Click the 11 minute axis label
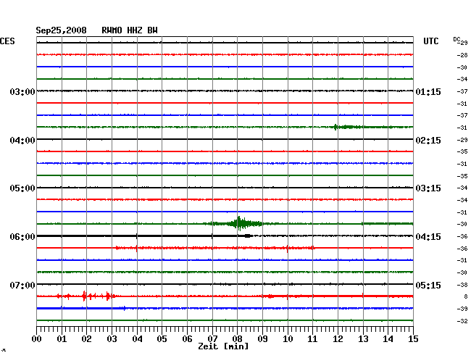This screenshot has height=358, width=471. [x=313, y=339]
